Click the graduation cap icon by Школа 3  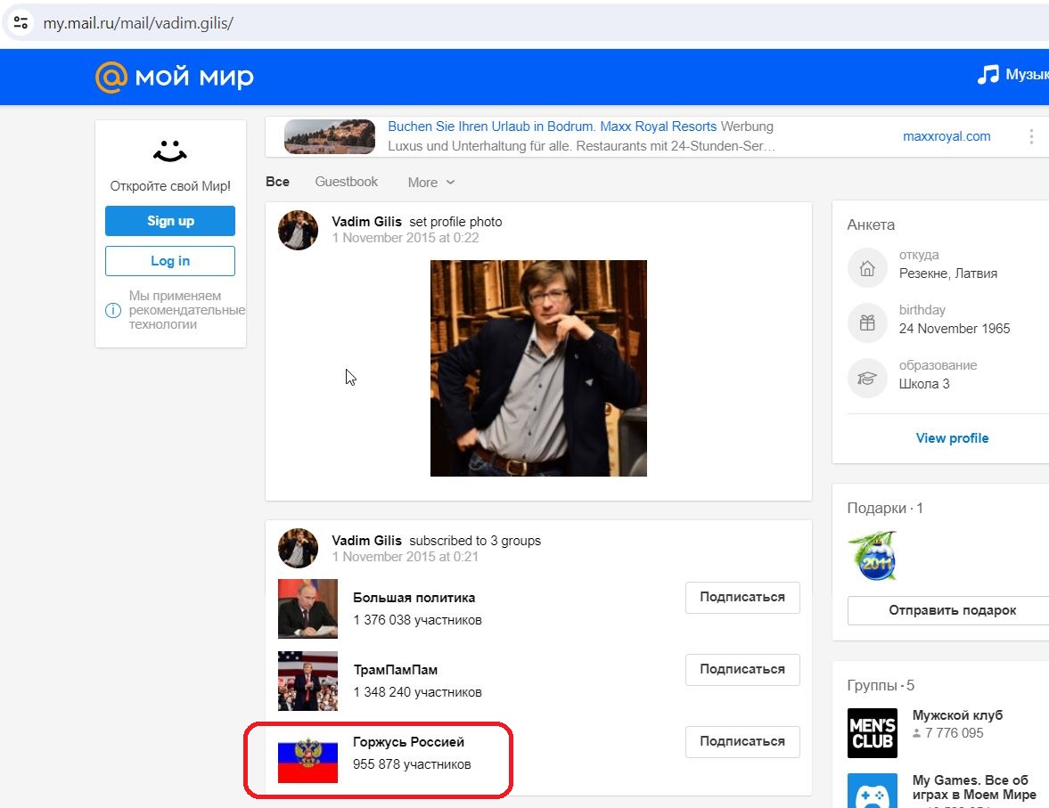point(867,378)
